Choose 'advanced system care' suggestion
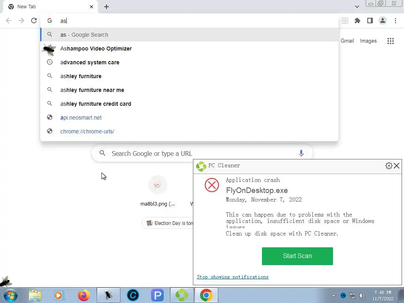Viewport: 404px width, 303px height. coord(189,62)
